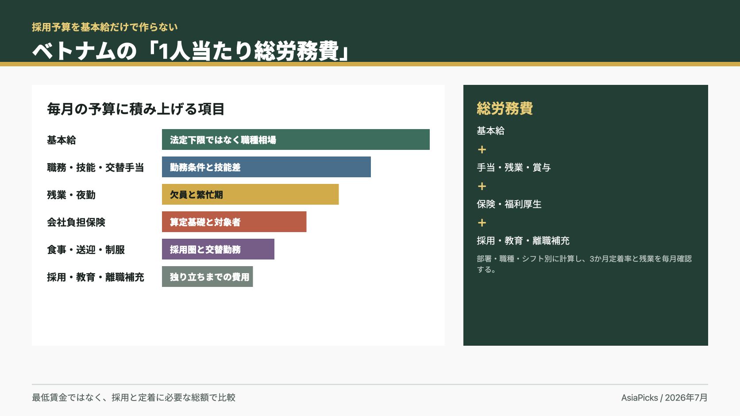Image resolution: width=740 pixels, height=416 pixels.
Task: Click the plus sign below 保険・福利厚生
Action: (482, 223)
